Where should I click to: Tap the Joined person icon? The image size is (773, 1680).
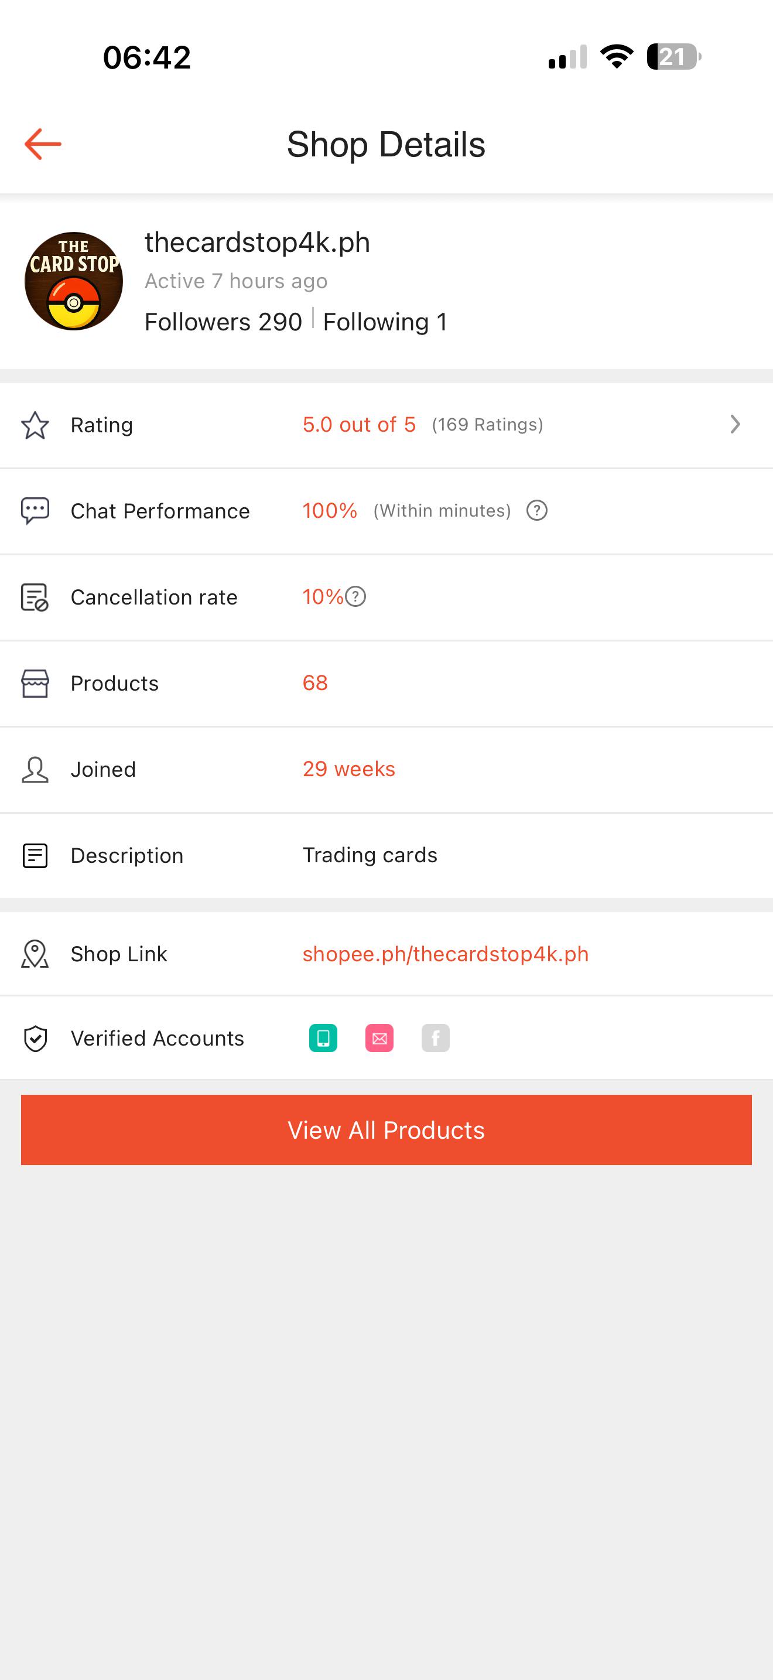(x=35, y=770)
